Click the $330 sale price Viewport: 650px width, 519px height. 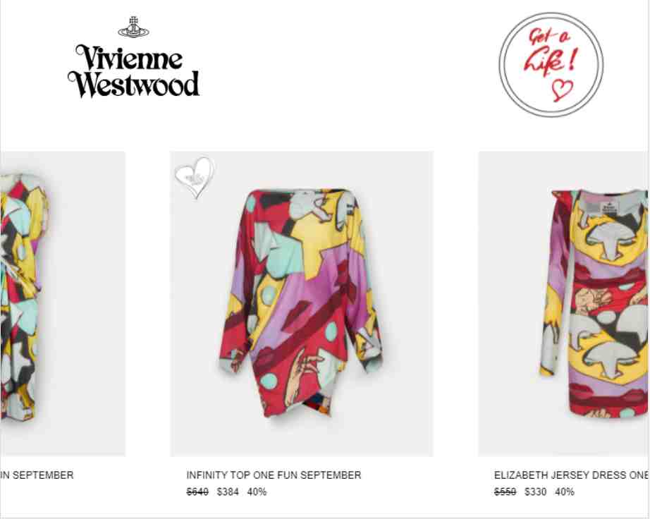pos(535,492)
